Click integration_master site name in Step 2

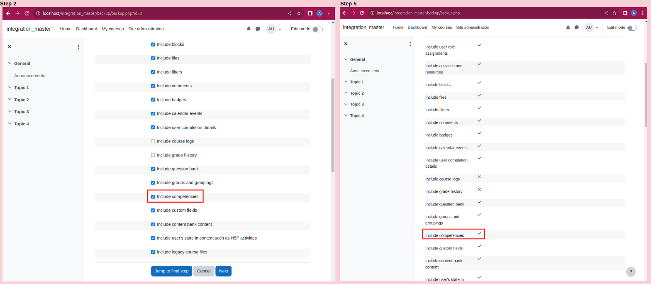(x=29, y=29)
